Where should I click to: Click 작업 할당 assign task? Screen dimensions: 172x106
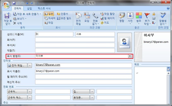point(107,14)
